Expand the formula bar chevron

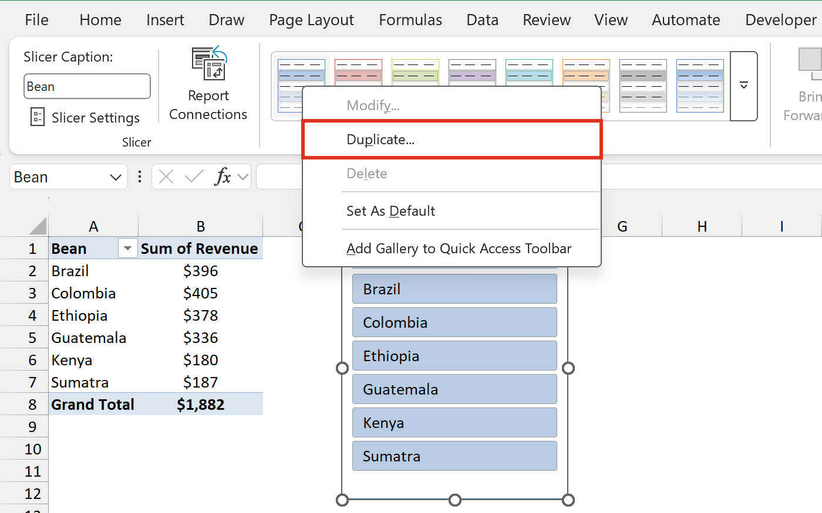(243, 176)
